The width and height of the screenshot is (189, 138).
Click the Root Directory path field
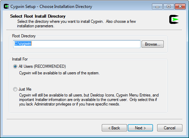(x=77, y=44)
